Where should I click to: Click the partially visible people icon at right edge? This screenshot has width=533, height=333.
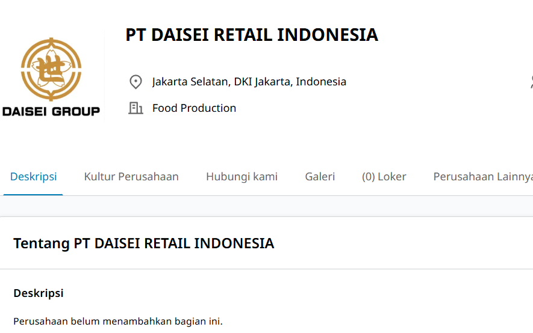531,82
